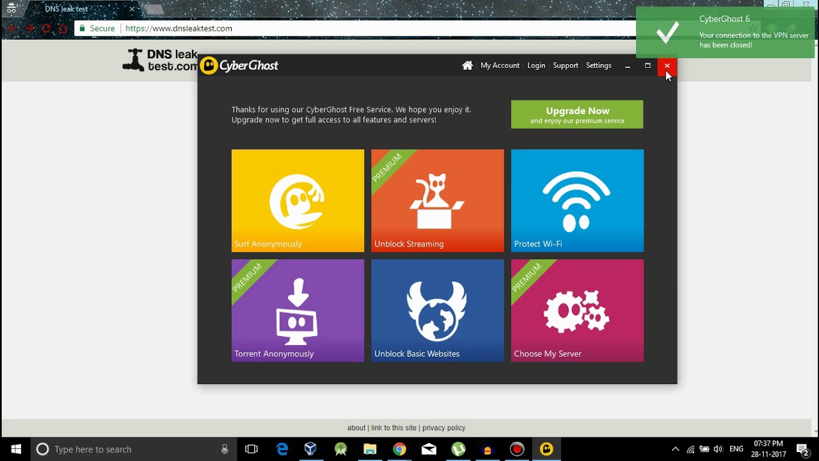Open CyberGhost Settings
Viewport: 819px width, 461px height.
599,65
